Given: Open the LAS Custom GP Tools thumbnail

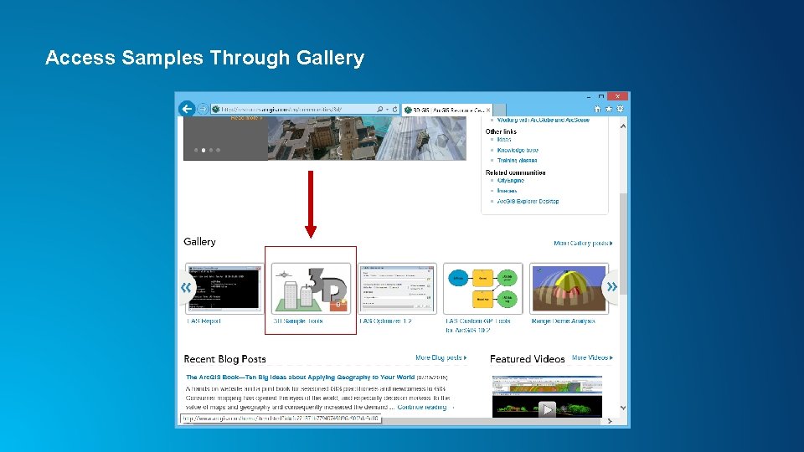Looking at the screenshot, I should click(x=482, y=288).
